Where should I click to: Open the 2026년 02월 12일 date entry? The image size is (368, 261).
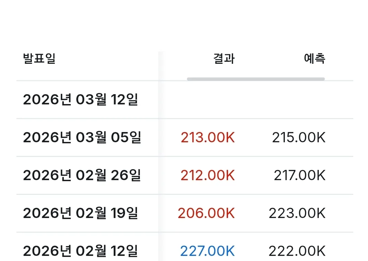pyautogui.click(x=80, y=251)
